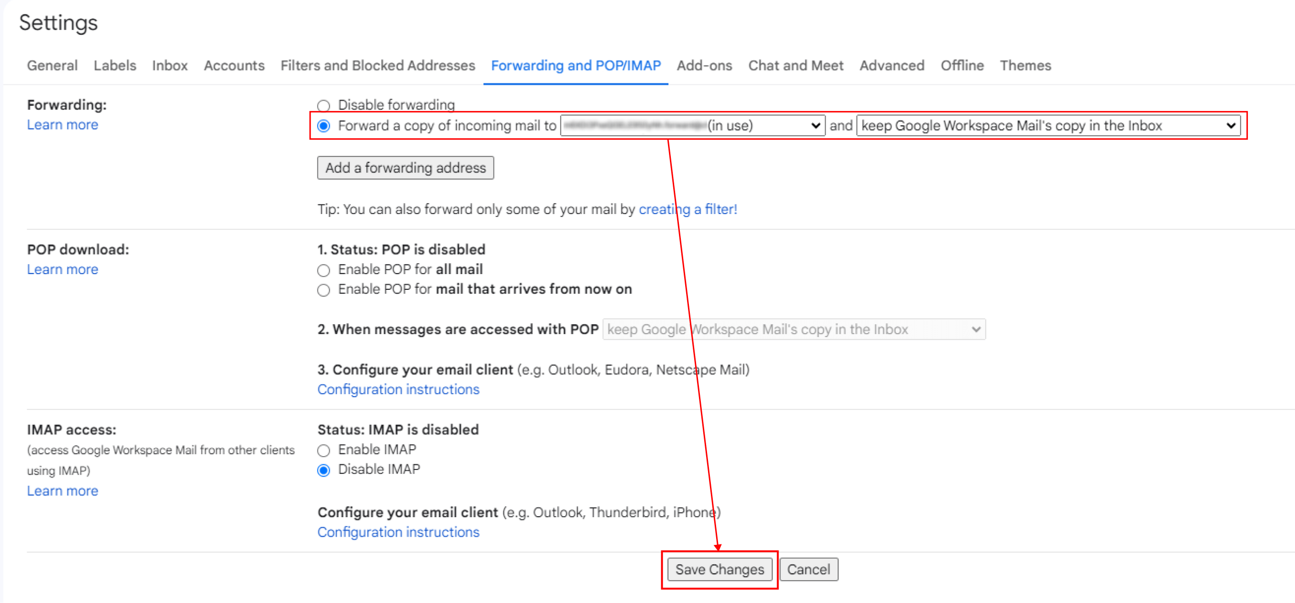
Task: Click Add a forwarding address button
Action: 405,167
